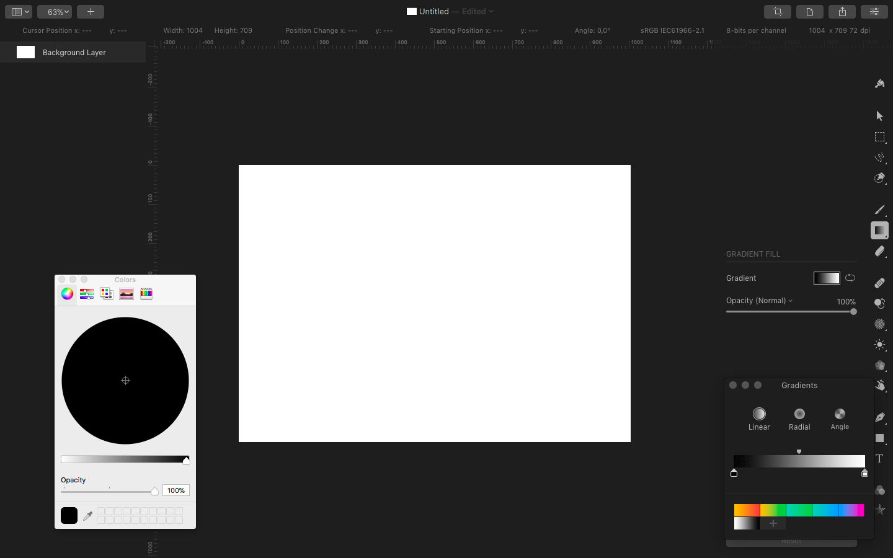Click the black gradient color stop
The image size is (893, 558).
tap(734, 473)
